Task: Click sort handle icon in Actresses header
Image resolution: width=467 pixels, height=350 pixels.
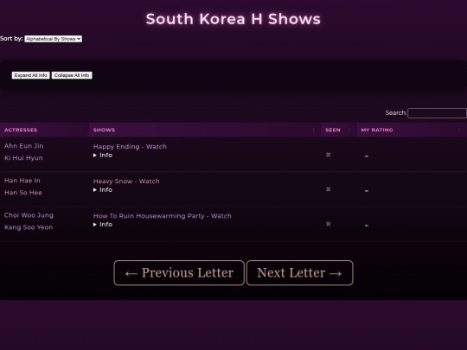Action: click(x=81, y=130)
